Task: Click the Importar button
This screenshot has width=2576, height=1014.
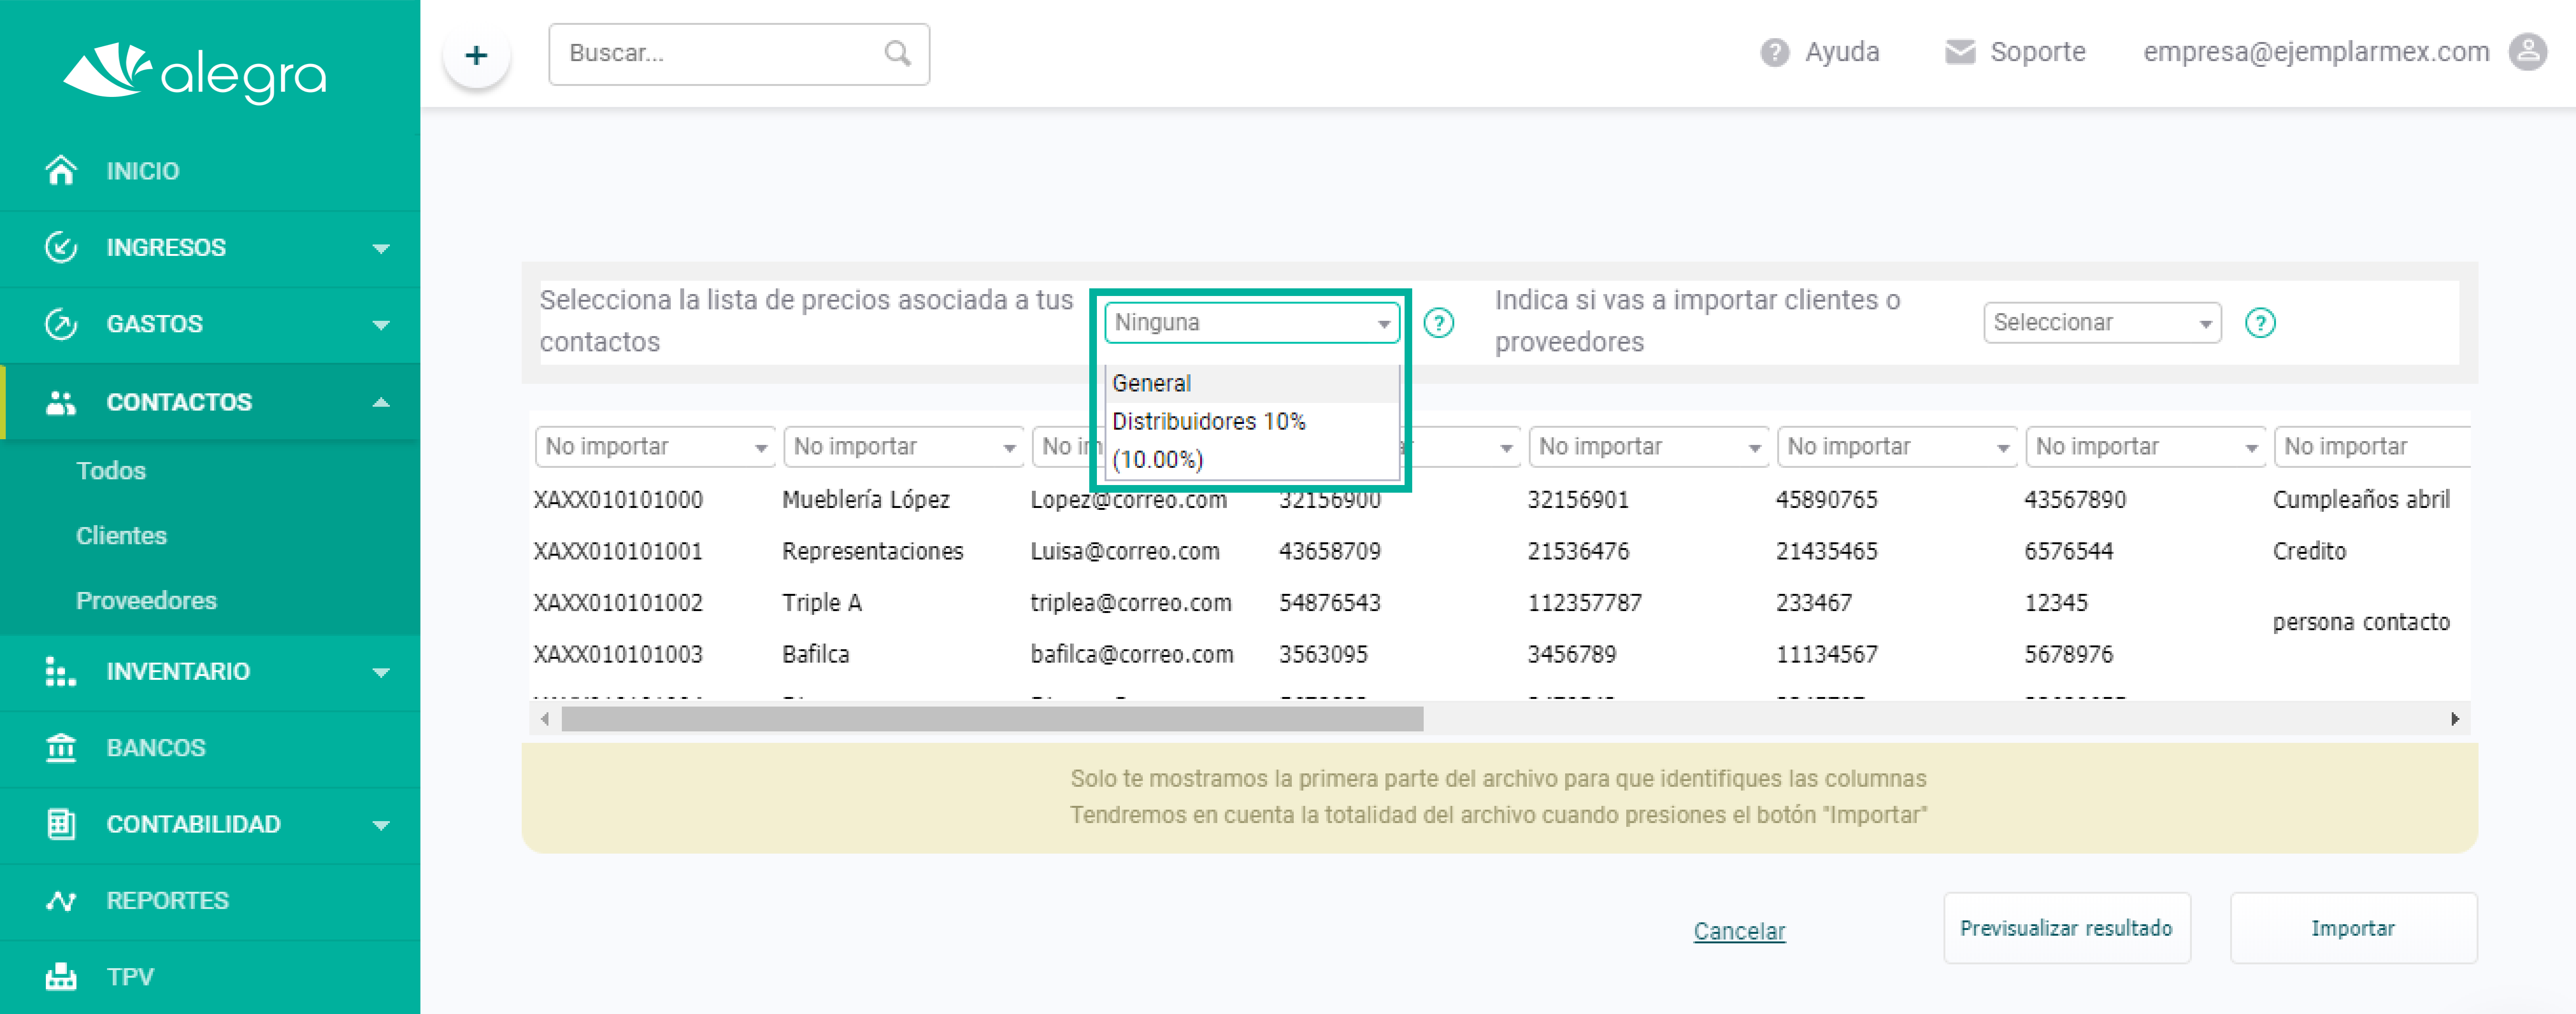Action: click(2353, 928)
